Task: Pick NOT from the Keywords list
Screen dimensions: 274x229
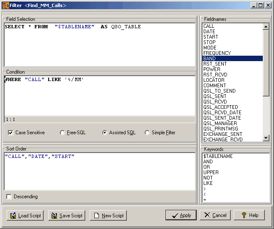Action: 236,178
